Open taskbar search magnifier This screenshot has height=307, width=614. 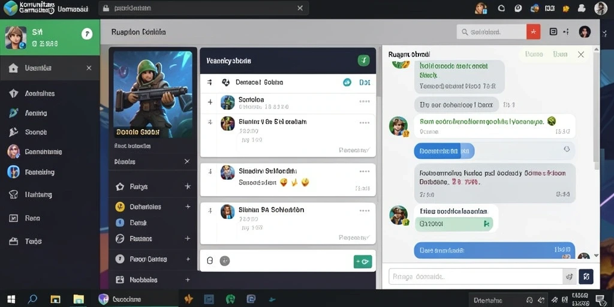point(32,300)
